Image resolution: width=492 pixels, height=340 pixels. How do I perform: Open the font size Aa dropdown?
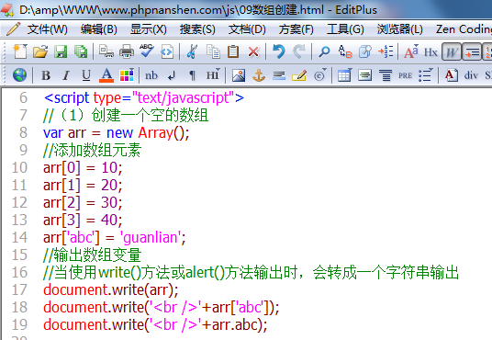(x=411, y=51)
